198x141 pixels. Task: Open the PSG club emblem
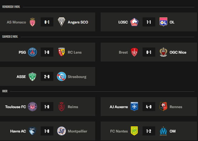[x=32, y=52]
